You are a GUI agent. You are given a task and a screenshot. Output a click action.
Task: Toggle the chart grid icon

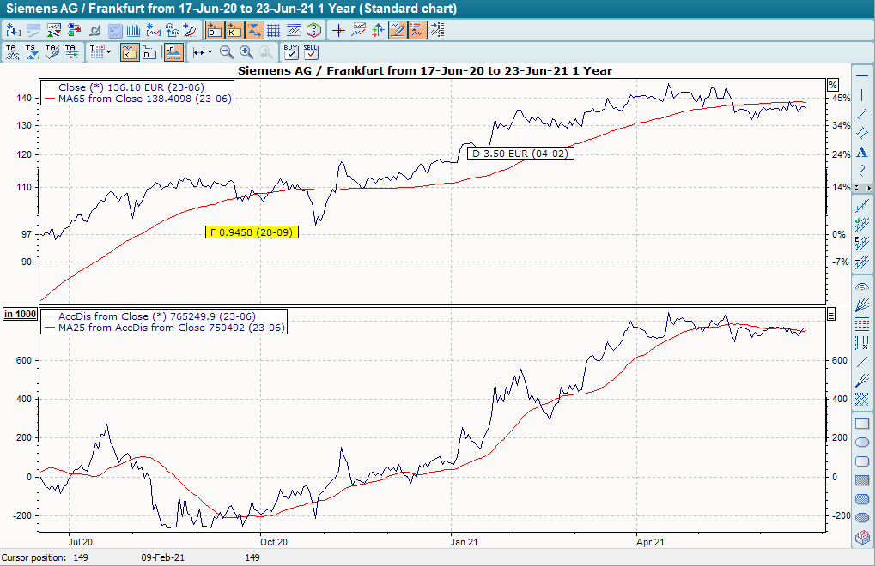pyautogui.click(x=274, y=29)
